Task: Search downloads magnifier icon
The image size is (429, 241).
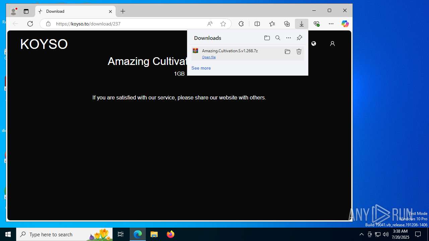Action: point(278,38)
